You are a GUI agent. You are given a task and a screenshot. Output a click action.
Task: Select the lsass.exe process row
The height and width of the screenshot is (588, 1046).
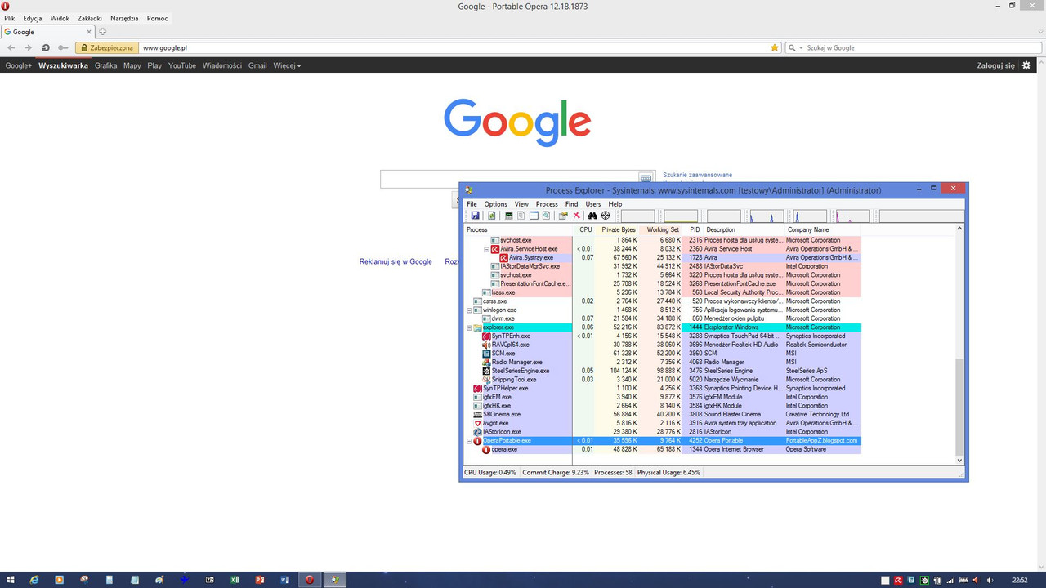point(663,292)
